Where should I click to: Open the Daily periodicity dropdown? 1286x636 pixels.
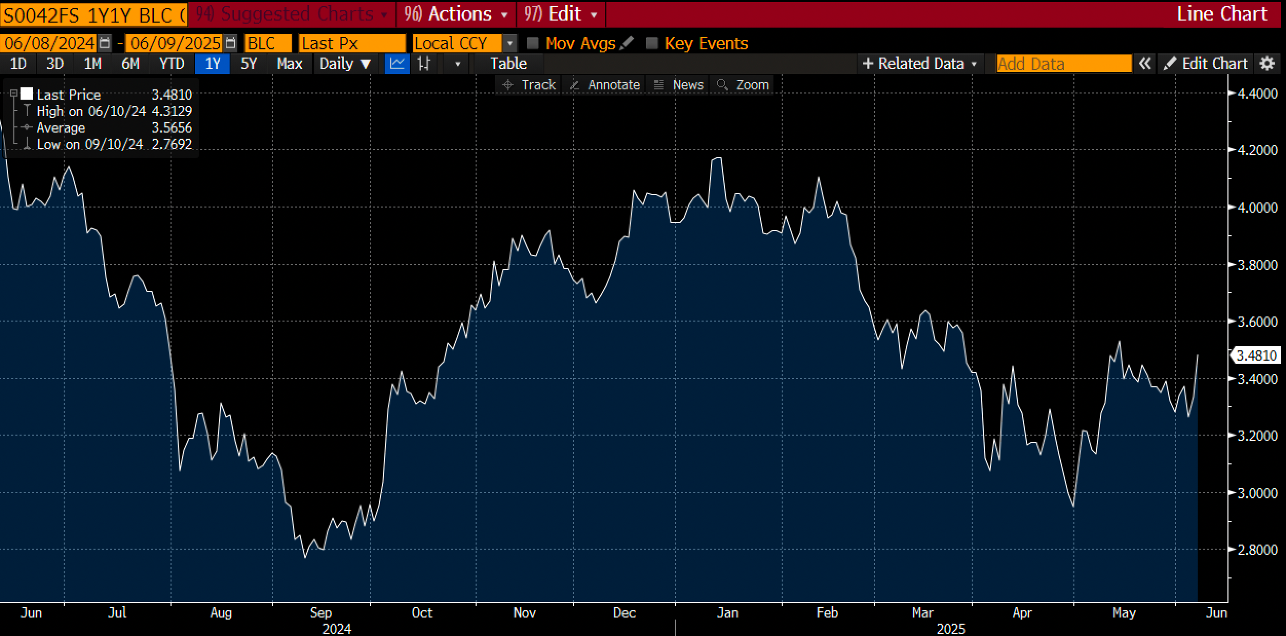click(x=345, y=64)
